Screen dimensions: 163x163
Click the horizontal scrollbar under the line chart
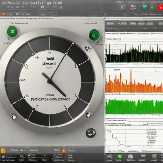click(134, 151)
